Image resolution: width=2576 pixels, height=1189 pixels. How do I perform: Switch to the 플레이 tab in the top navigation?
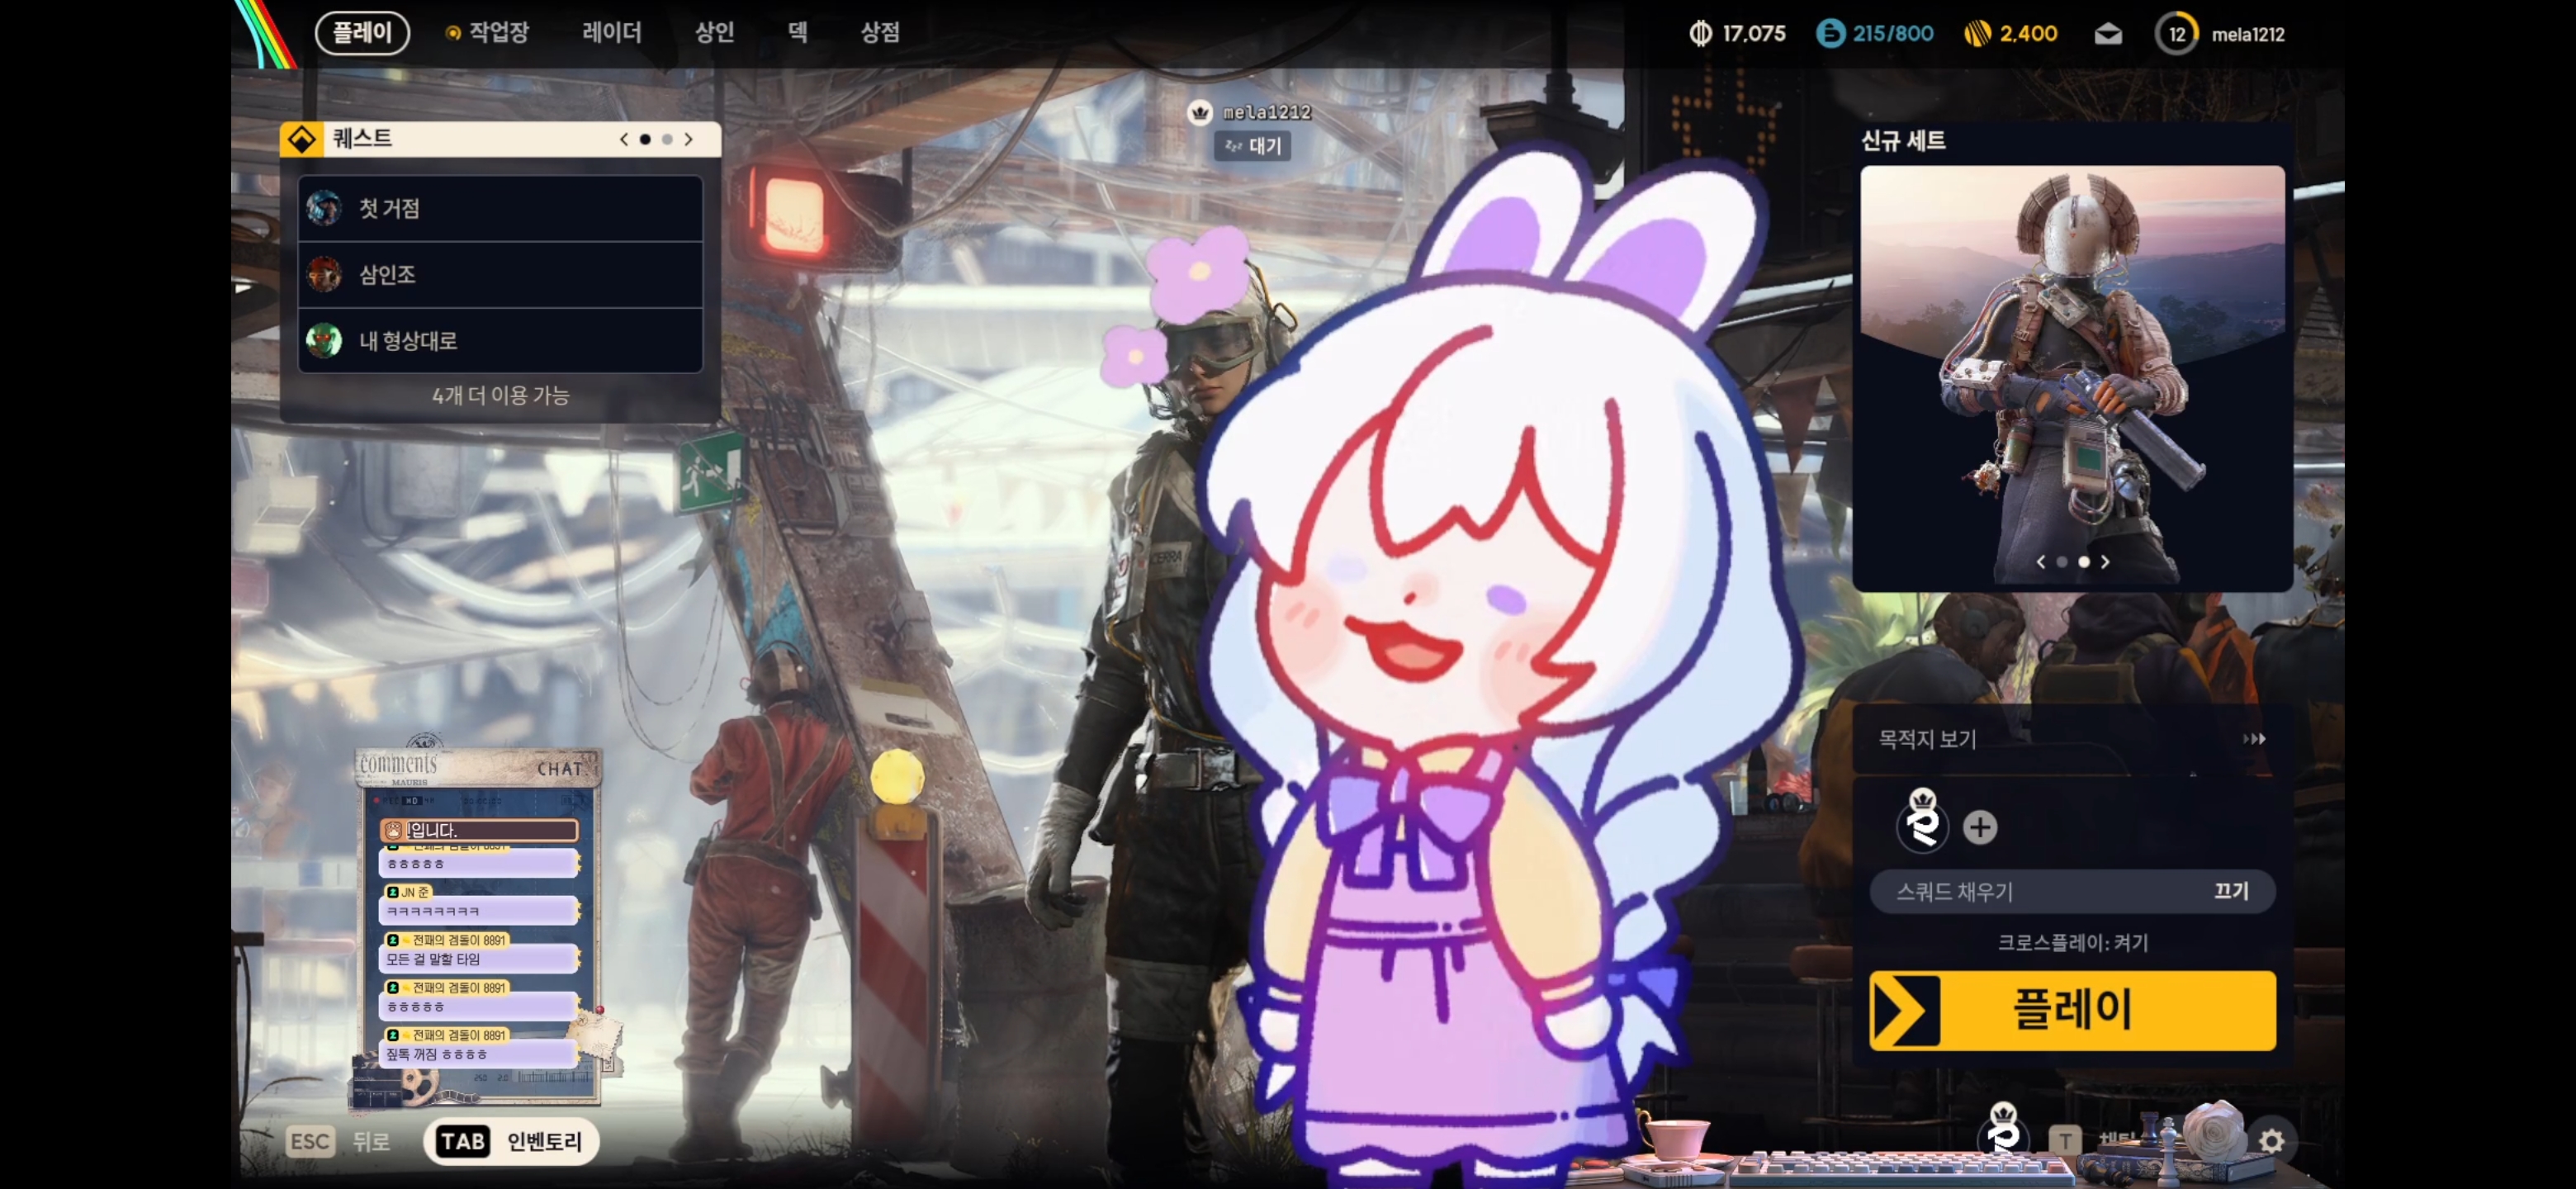pos(362,33)
